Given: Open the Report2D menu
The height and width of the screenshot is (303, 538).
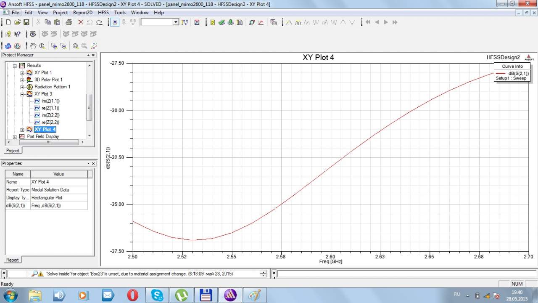Looking at the screenshot, I should tap(82, 13).
